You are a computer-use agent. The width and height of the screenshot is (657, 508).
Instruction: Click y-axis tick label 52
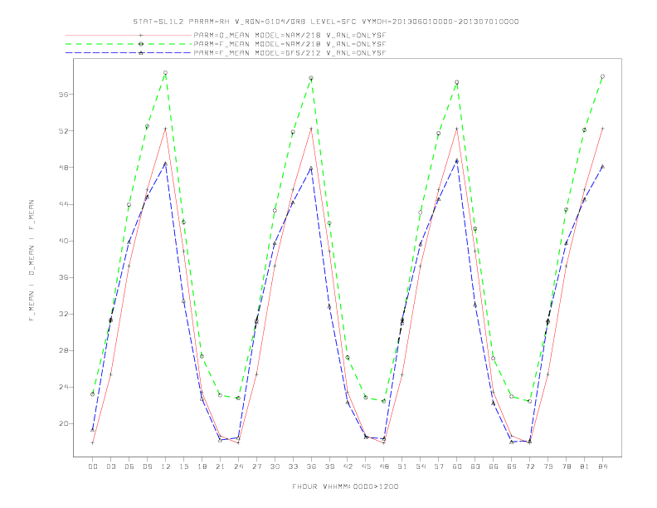click(x=63, y=131)
